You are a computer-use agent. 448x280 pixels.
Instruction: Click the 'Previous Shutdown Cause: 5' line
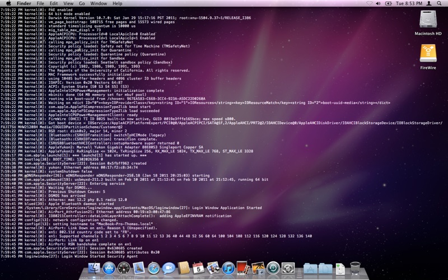point(53,192)
